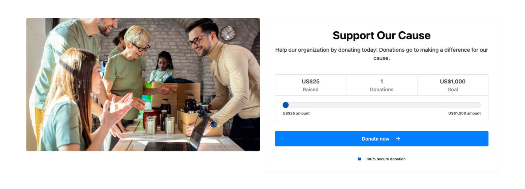Click the Donate now button
Screen dimensions: 525x189
[x=381, y=139]
